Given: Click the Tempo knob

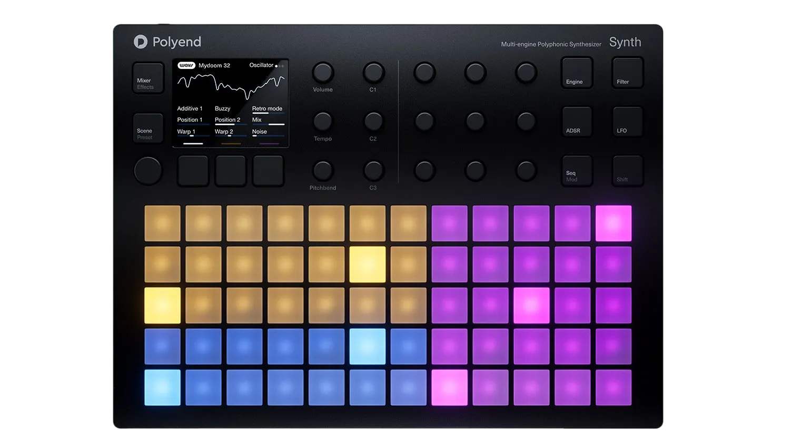Looking at the screenshot, I should pos(323,121).
